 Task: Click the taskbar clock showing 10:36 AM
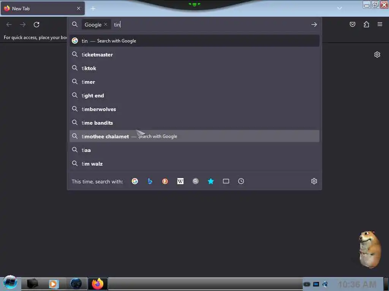click(x=357, y=284)
